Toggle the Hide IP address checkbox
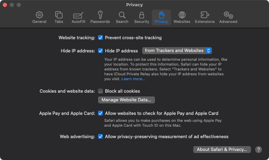This screenshot has width=269, height=160. 100,51
